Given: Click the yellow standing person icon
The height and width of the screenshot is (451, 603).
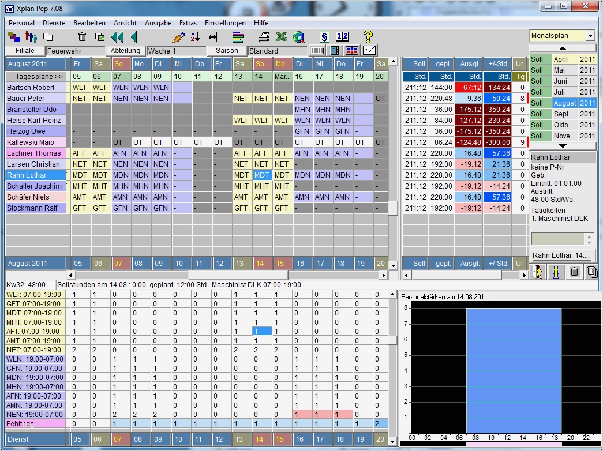Looking at the screenshot, I should point(556,272).
